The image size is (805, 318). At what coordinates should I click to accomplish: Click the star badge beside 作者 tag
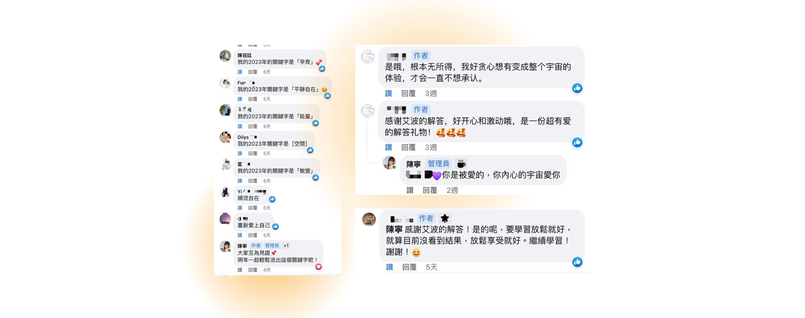tap(445, 218)
